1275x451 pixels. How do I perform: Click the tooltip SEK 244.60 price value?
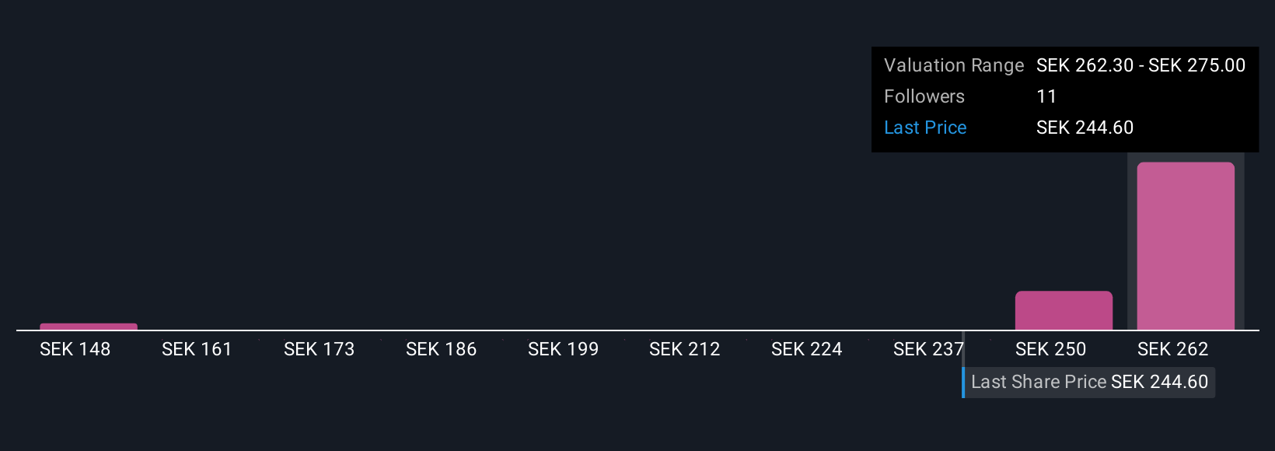click(1085, 128)
